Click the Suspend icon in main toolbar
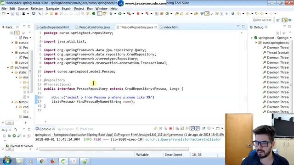 [51, 14]
